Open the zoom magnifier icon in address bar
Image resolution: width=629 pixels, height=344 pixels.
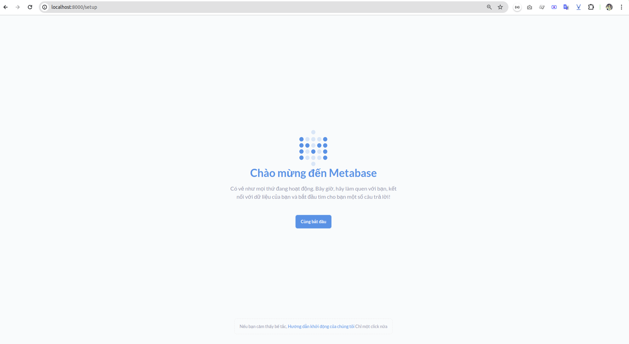pyautogui.click(x=489, y=7)
